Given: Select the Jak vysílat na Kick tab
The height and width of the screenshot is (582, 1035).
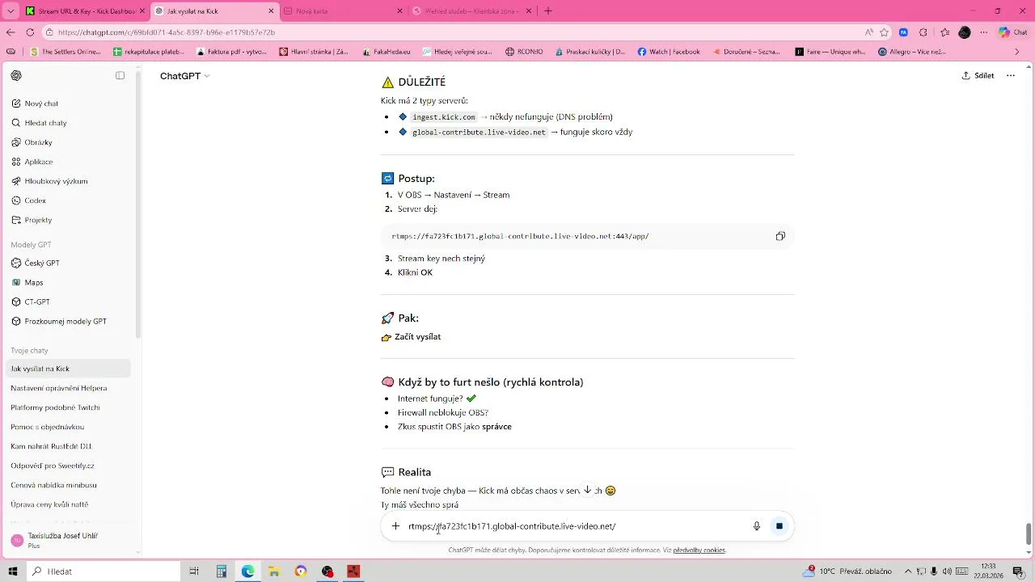Looking at the screenshot, I should coord(213,11).
